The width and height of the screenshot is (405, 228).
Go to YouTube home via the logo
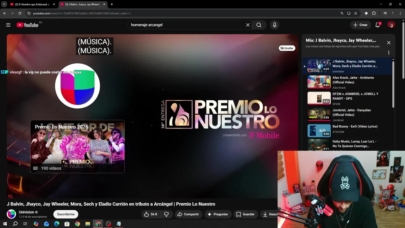pos(28,25)
